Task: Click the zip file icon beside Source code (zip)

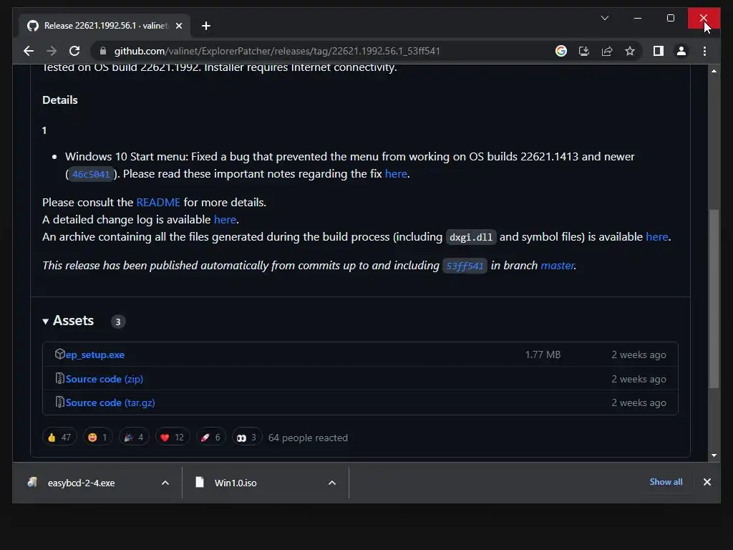Action: 60,378
